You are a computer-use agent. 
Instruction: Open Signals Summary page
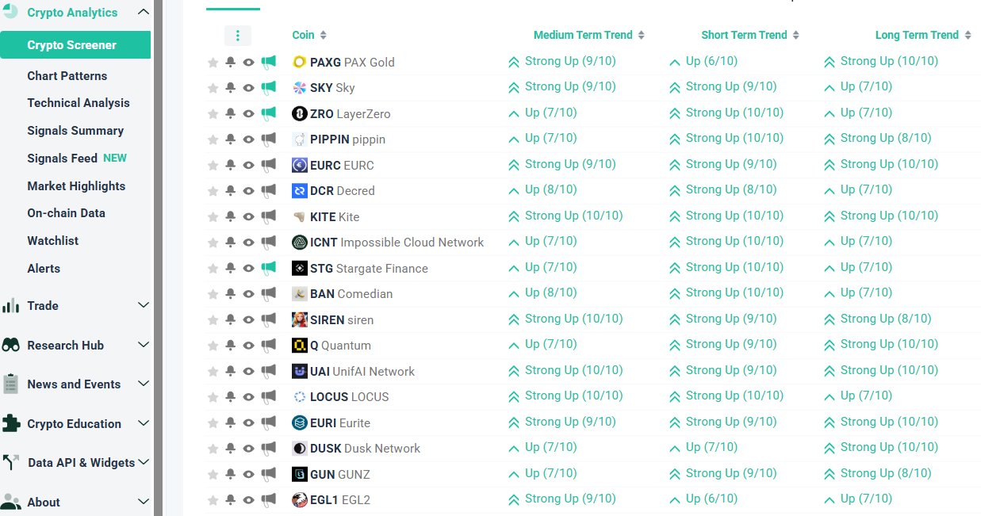75,131
